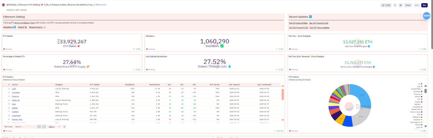Sort table by ETH Earned column
Image resolution: width=433 pixels, height=138 pixels.
(x=215, y=85)
